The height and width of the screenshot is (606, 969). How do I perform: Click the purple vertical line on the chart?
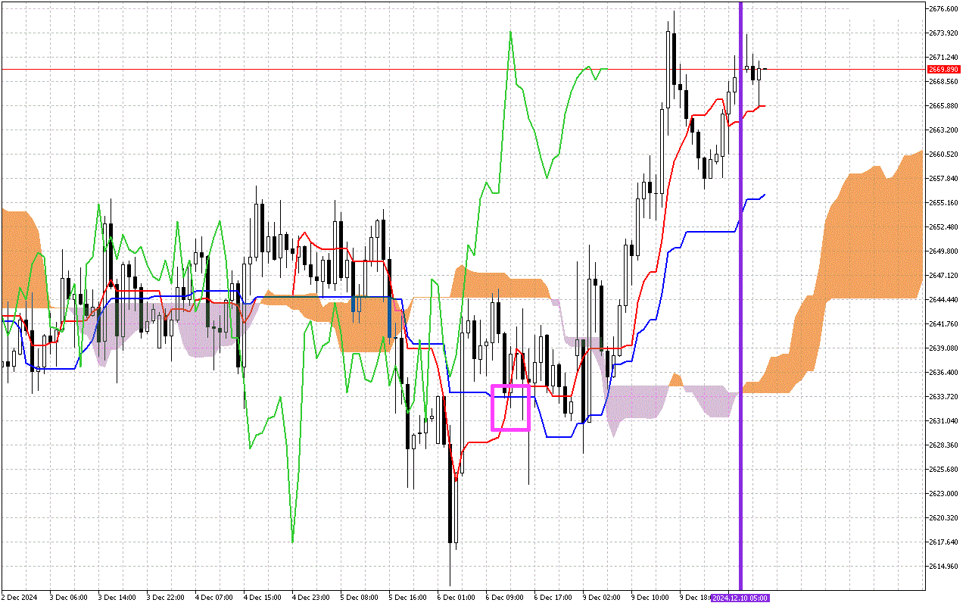tap(740, 295)
